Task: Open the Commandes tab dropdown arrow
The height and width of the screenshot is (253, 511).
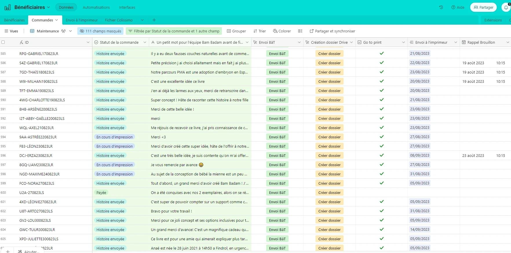Action: (56, 20)
